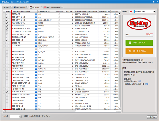
Task: Select the reference cell GROUND,RESET-EN
Action: tap(46, 37)
